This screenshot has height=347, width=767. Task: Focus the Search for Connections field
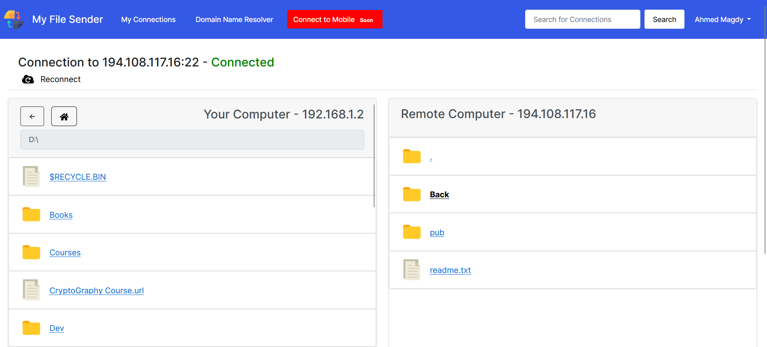[582, 20]
